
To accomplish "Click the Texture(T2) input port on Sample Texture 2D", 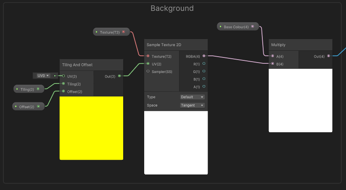I will coord(148,56).
